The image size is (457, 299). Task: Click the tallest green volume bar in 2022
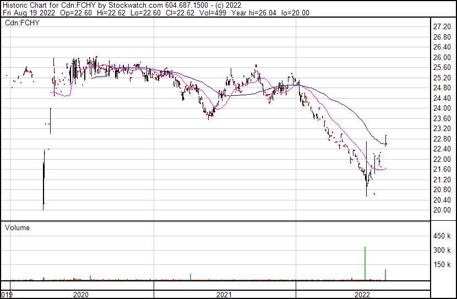365,263
